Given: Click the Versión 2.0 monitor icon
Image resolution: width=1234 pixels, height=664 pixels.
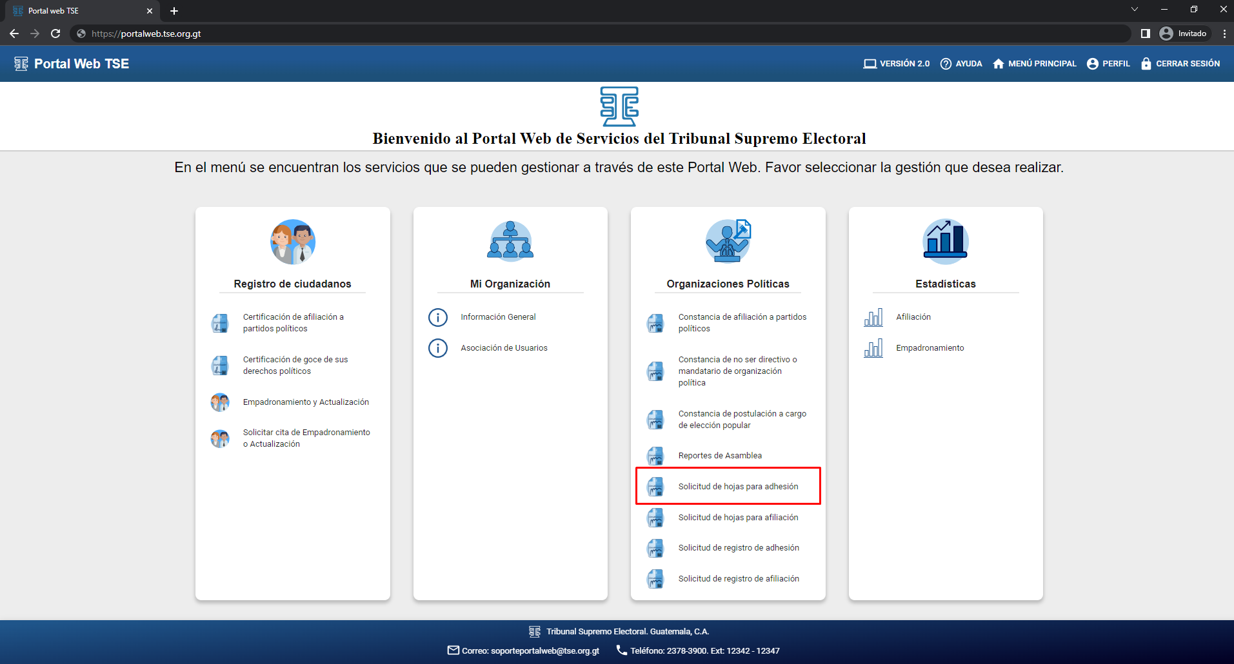Looking at the screenshot, I should (x=870, y=64).
